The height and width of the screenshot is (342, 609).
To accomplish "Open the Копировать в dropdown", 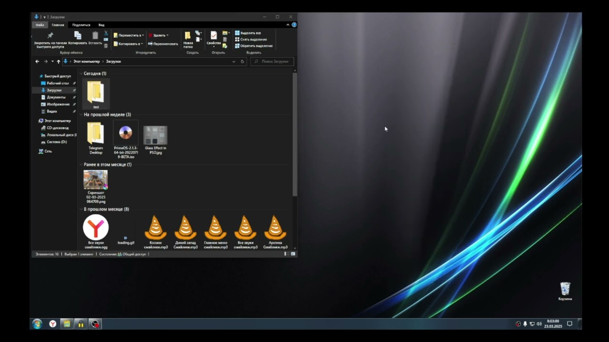I will [x=128, y=44].
